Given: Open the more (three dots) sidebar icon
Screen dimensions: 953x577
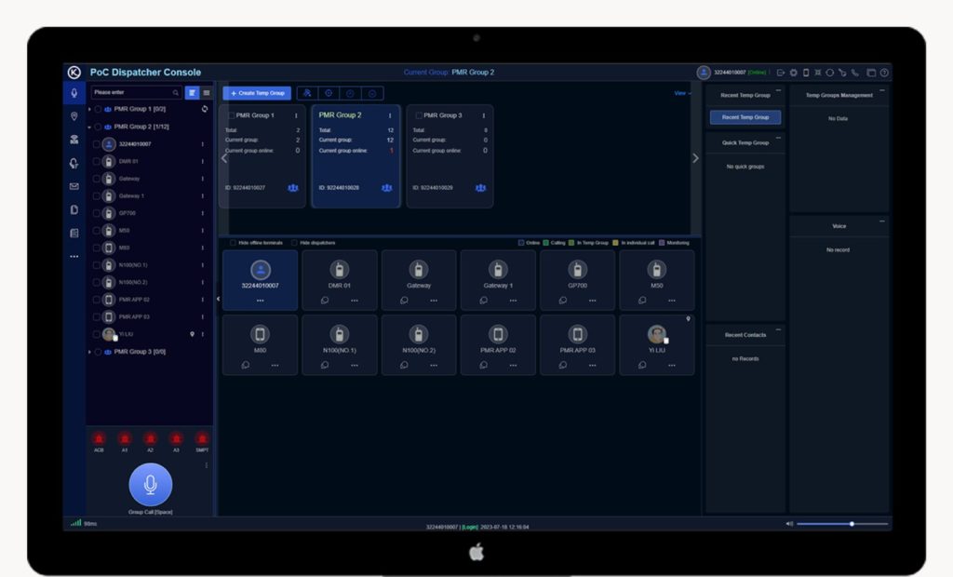Looking at the screenshot, I should pos(74,257).
